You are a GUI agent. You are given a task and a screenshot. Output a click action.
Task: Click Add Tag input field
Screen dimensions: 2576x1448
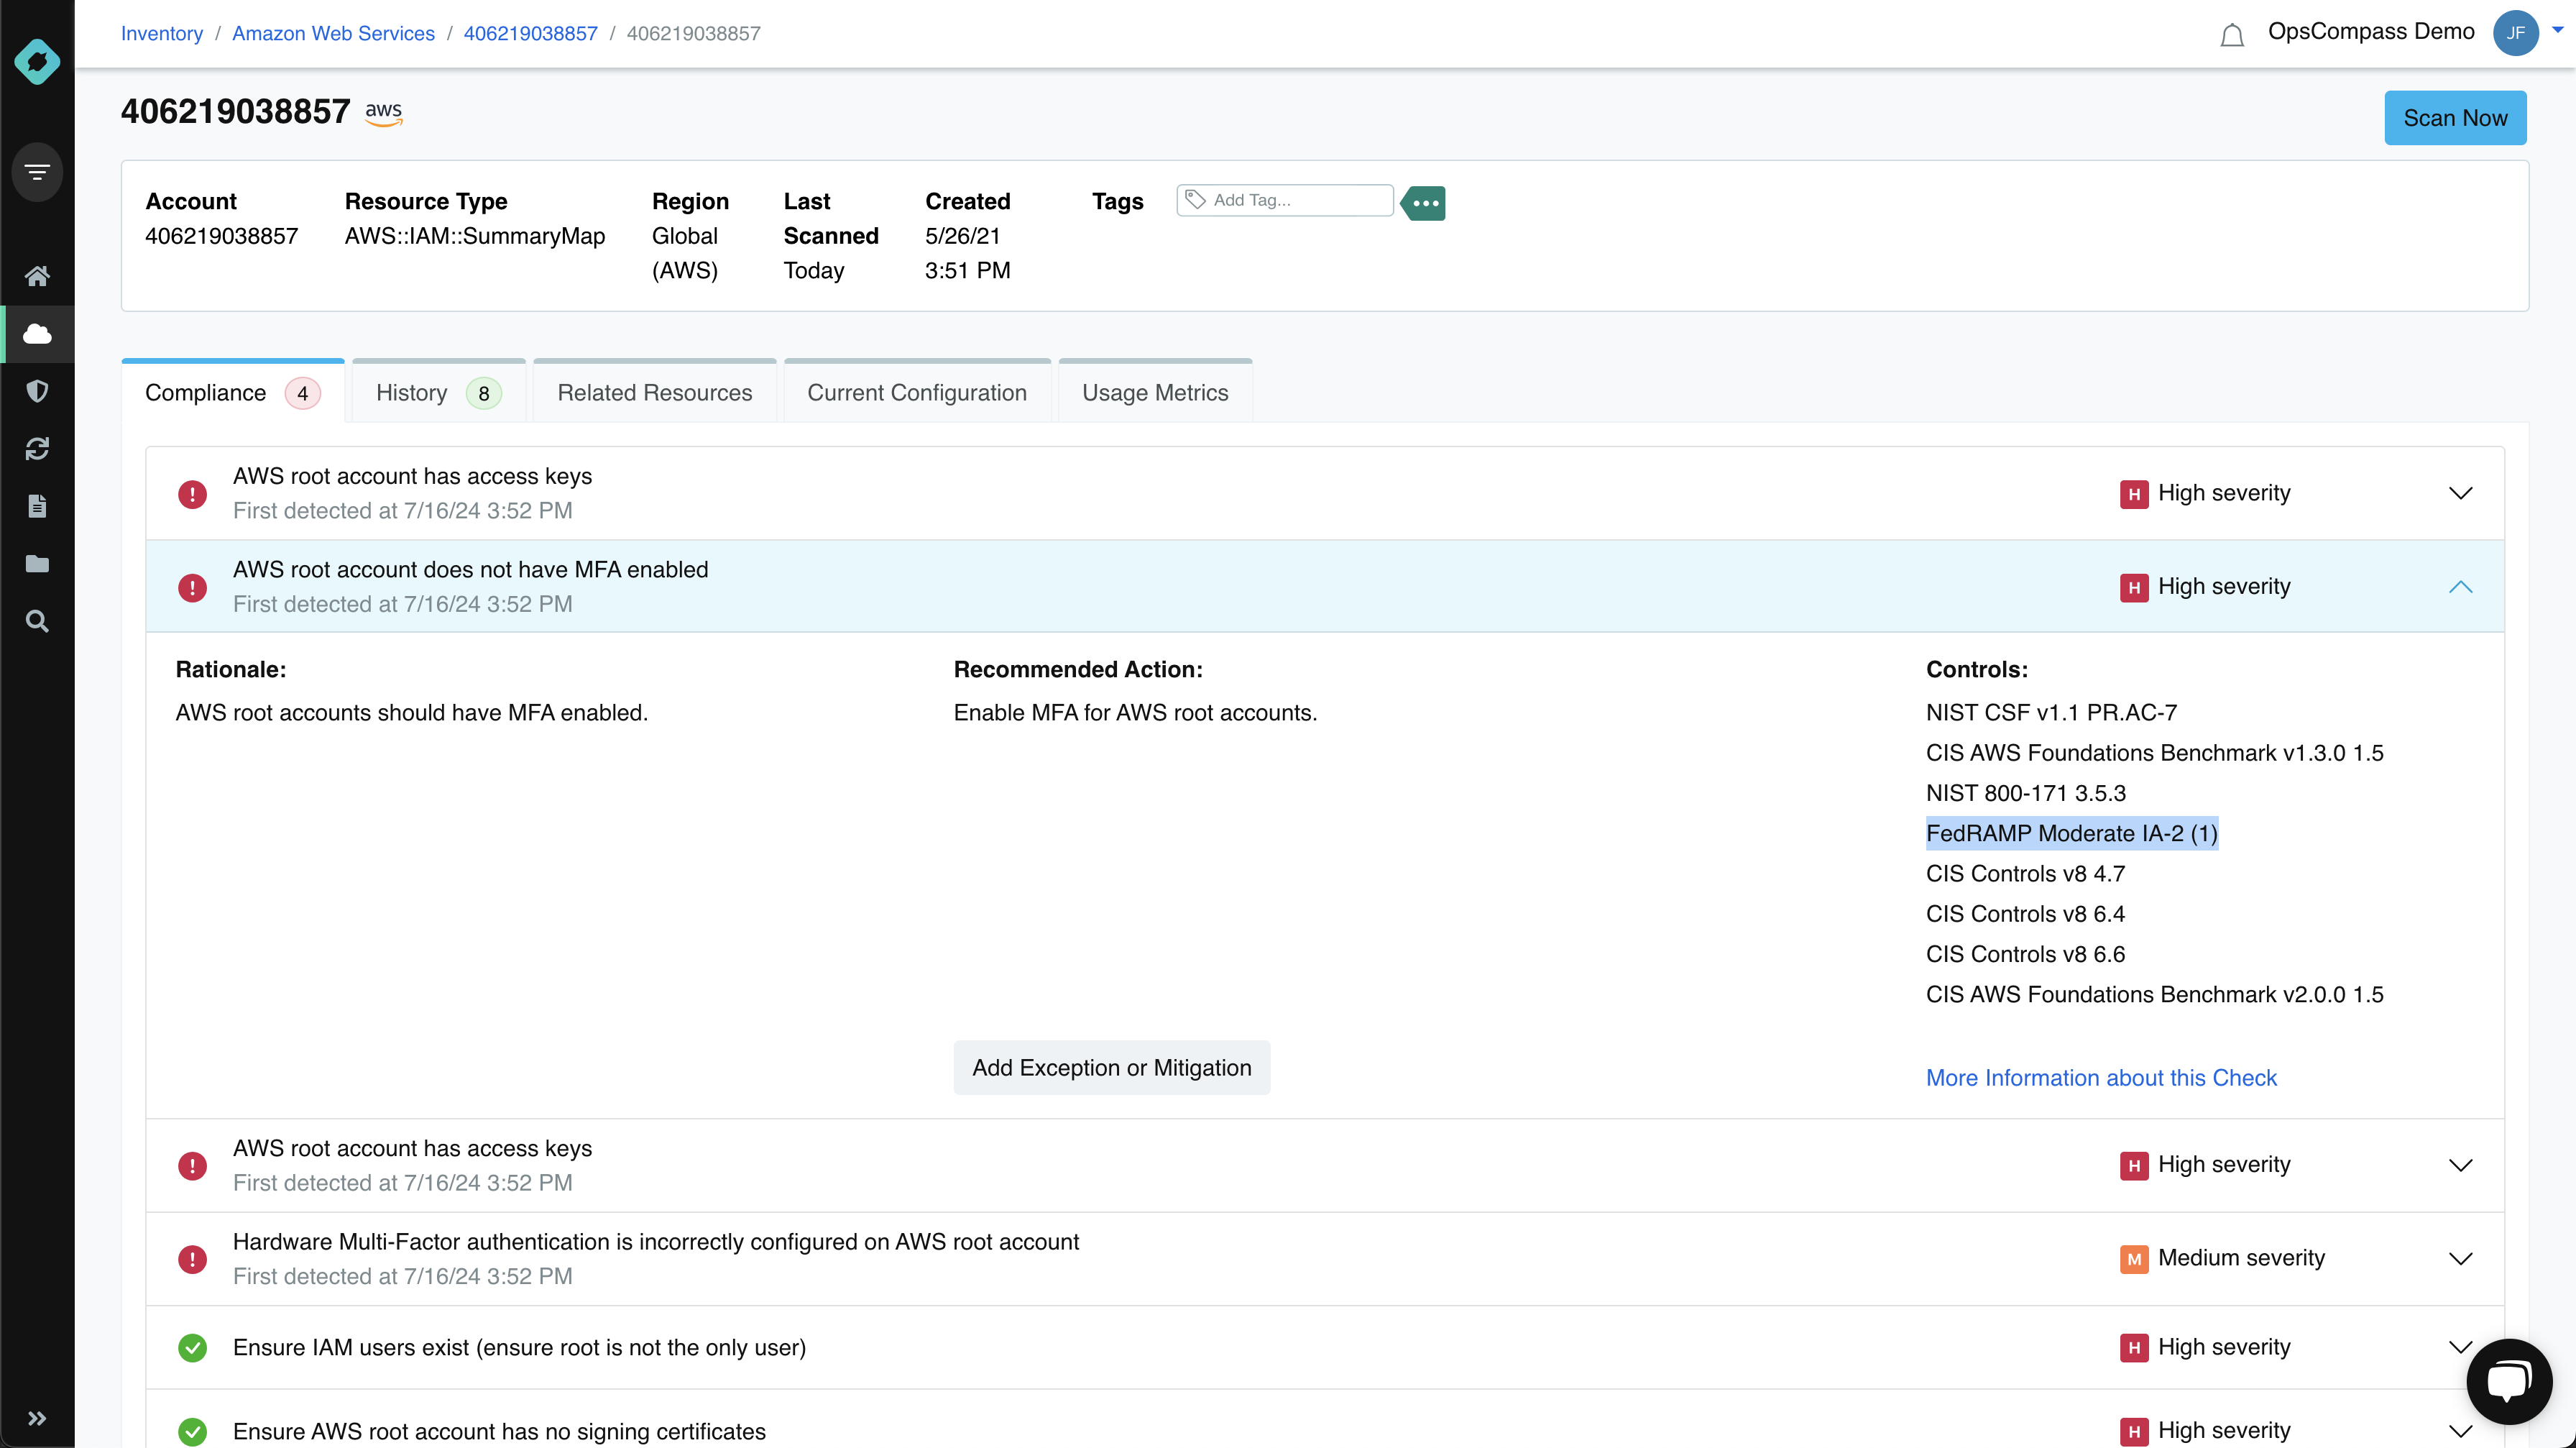(1288, 200)
